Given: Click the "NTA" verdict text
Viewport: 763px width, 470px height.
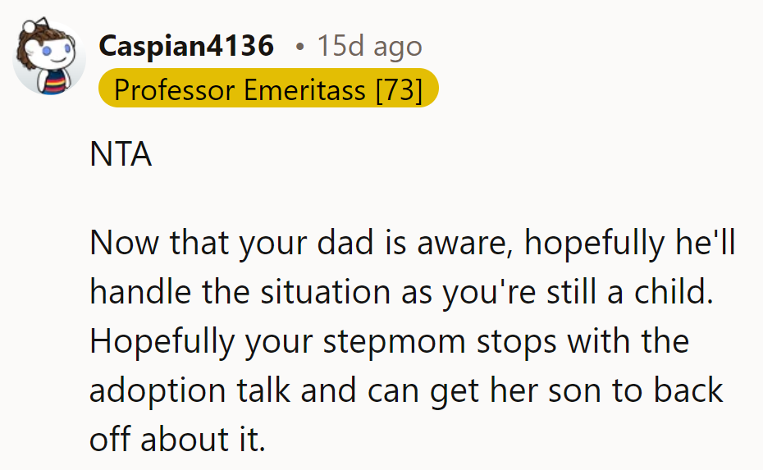Looking at the screenshot, I should coord(121,155).
